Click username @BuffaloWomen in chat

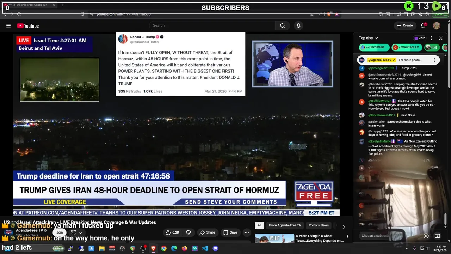pyautogui.click(x=380, y=101)
